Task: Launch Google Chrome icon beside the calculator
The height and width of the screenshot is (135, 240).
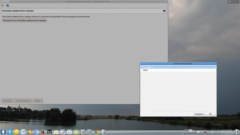Action: pos(97,132)
